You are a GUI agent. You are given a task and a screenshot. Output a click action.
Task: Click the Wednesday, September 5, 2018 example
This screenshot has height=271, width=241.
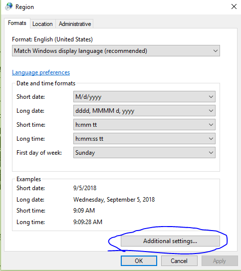(x=114, y=200)
